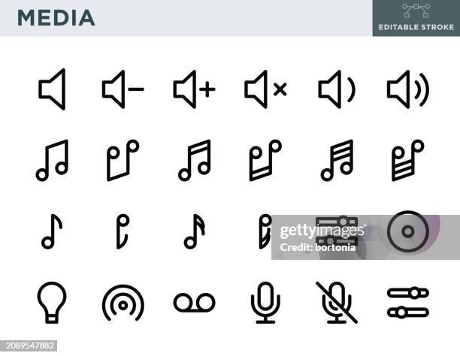Viewport: 460px width, 356px height.
Task: Click the plain speaker icon without waves
Action: (x=52, y=89)
